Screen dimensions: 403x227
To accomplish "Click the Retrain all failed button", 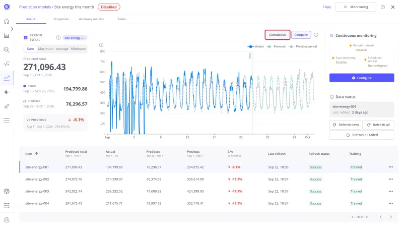I will 362,135.
